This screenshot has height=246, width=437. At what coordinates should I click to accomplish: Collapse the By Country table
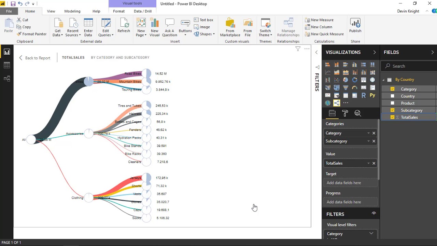click(x=383, y=80)
